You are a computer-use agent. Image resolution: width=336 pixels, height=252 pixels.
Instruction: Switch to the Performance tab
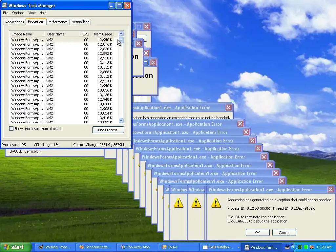57,22
